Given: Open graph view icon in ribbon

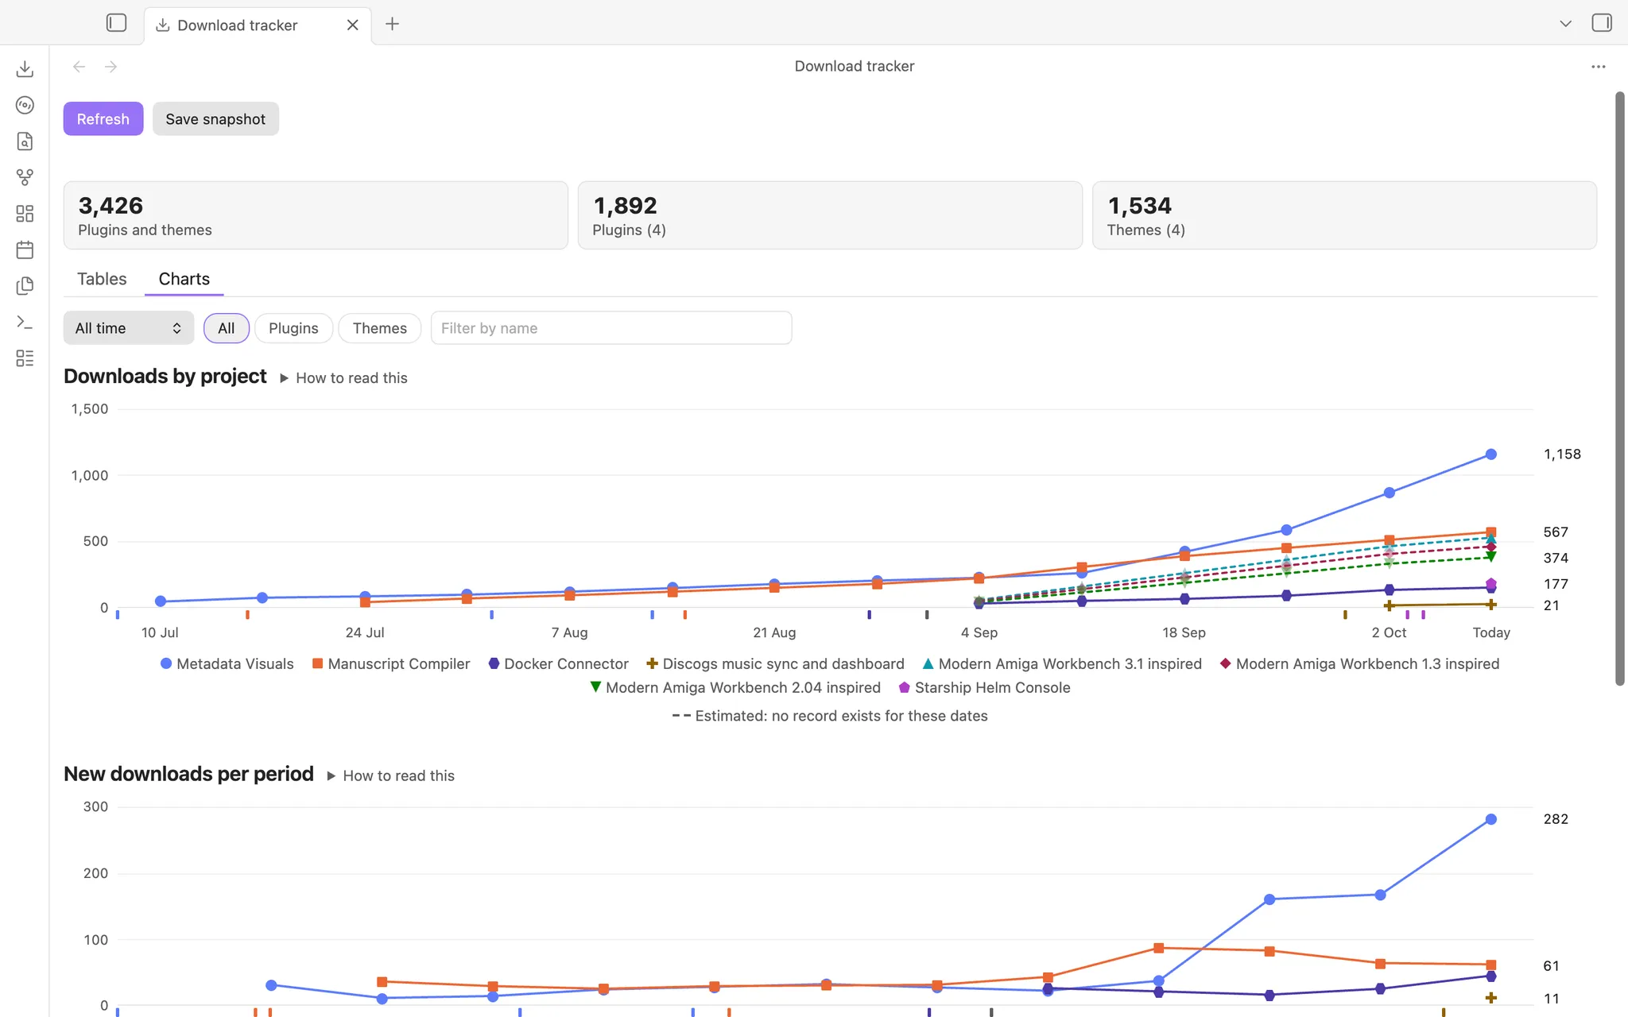Looking at the screenshot, I should [25, 177].
